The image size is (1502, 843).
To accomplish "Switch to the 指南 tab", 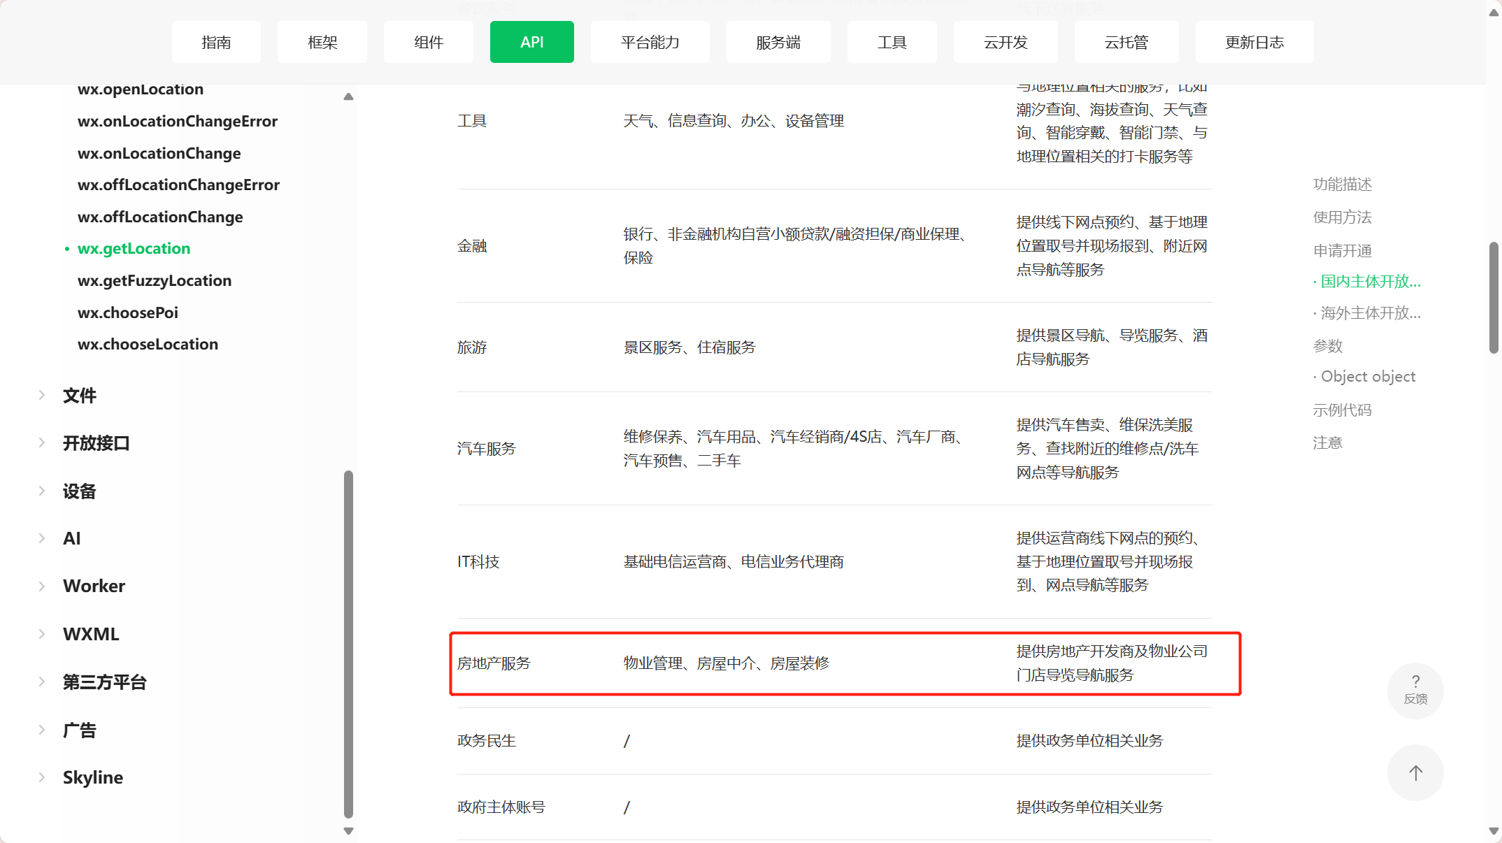I will tap(216, 42).
